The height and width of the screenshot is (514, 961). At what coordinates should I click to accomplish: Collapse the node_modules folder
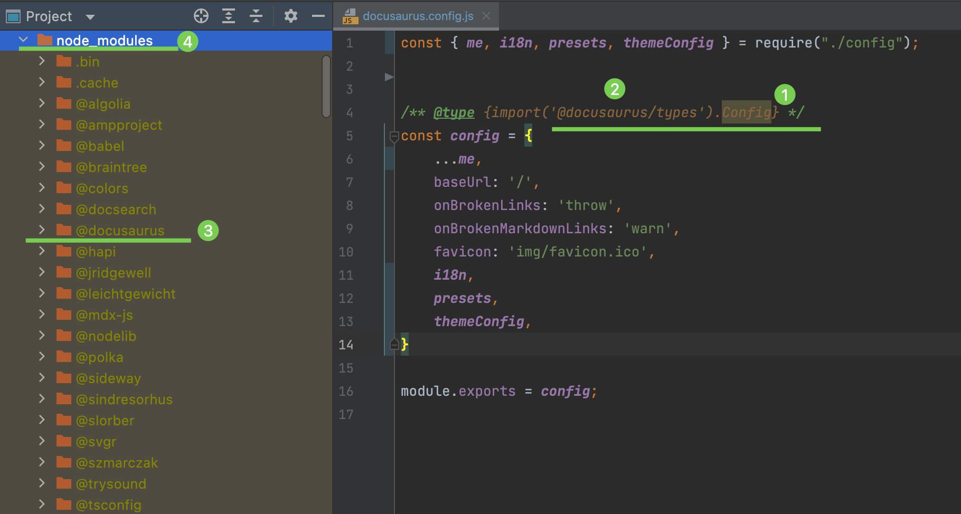click(x=23, y=40)
